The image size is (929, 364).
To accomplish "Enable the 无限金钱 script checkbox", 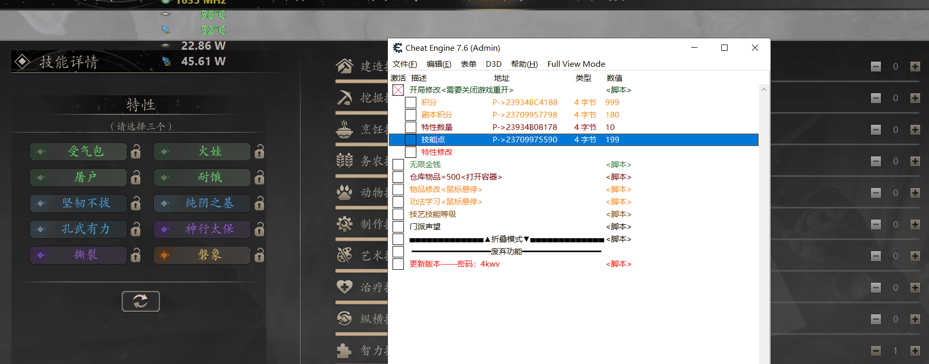I will click(x=398, y=165).
